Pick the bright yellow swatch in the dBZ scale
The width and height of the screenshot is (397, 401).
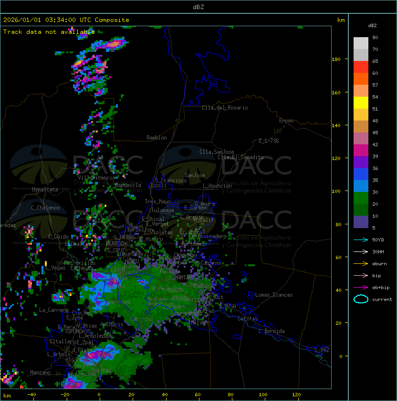pyautogui.click(x=361, y=103)
